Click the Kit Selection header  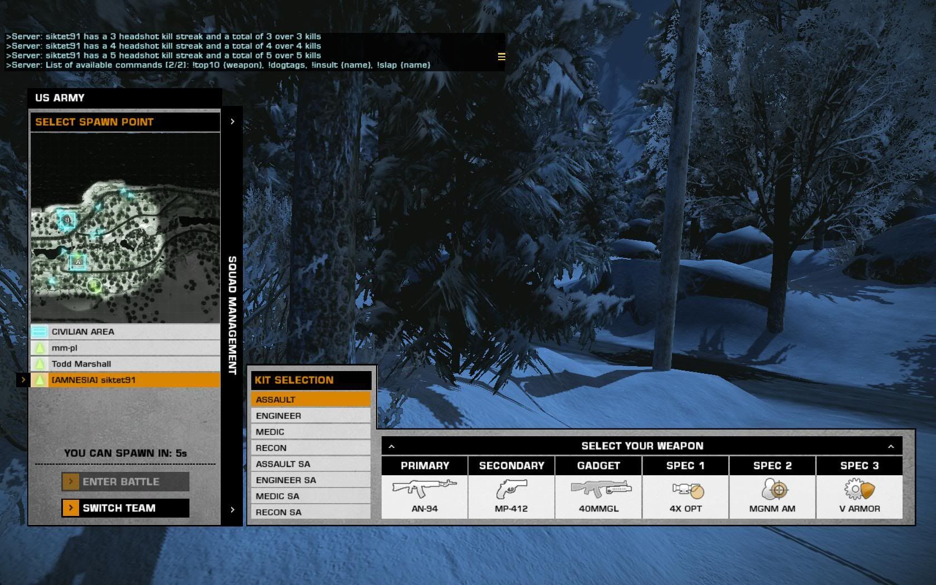(x=310, y=380)
